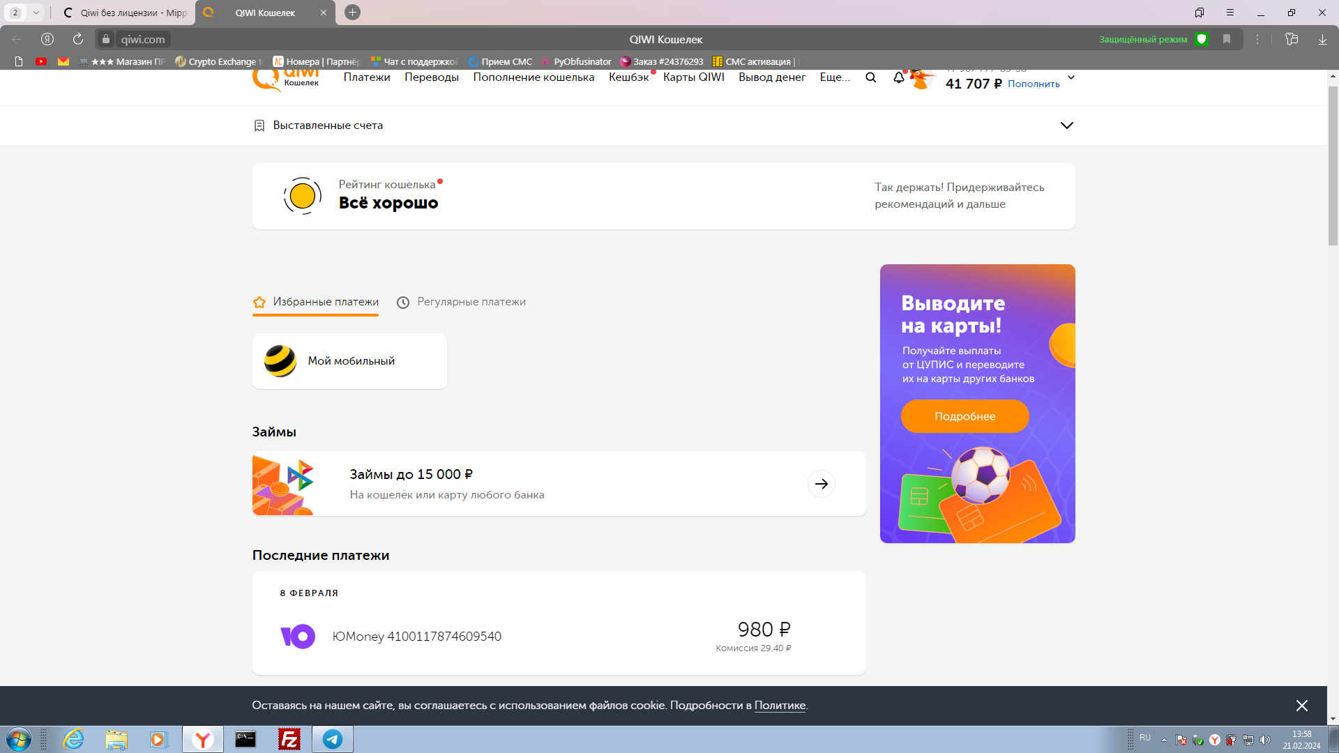Open the Мой мобильный favorite payment
Screen dimensions: 1339x753
click(x=349, y=361)
